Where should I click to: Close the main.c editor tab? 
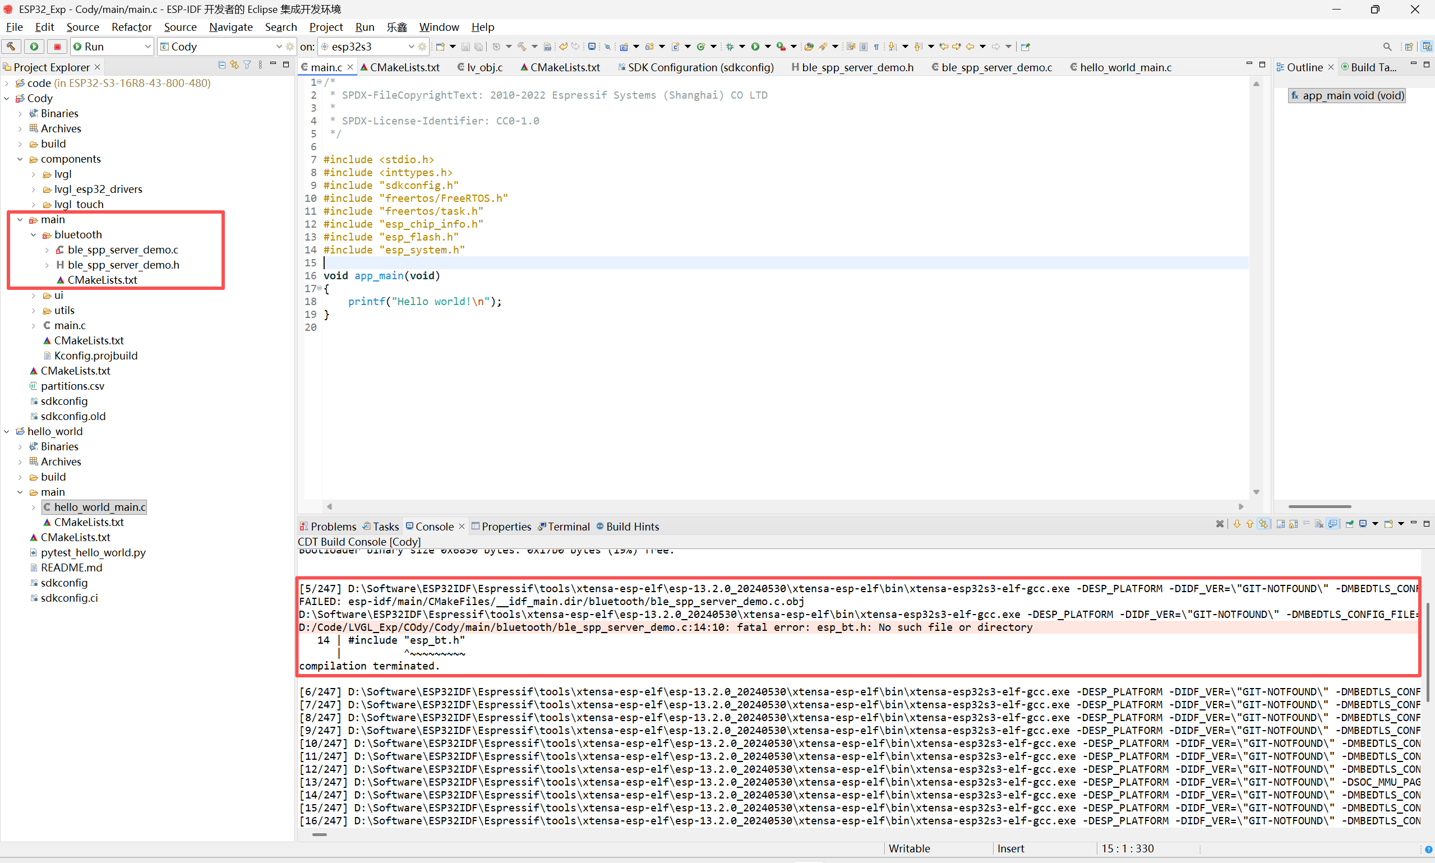[x=350, y=67]
